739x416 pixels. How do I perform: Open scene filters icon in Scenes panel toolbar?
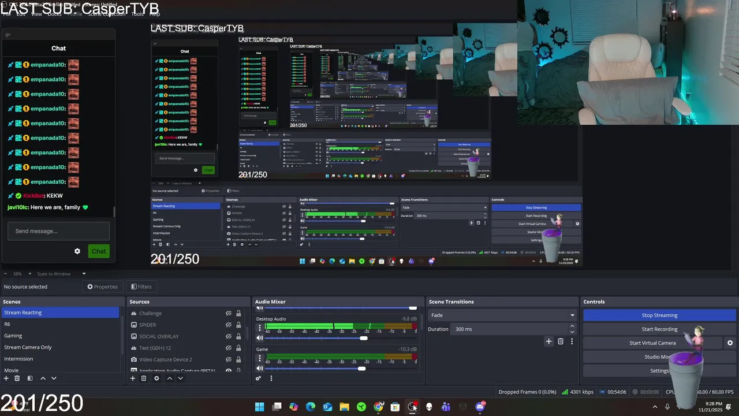pyautogui.click(x=30, y=378)
